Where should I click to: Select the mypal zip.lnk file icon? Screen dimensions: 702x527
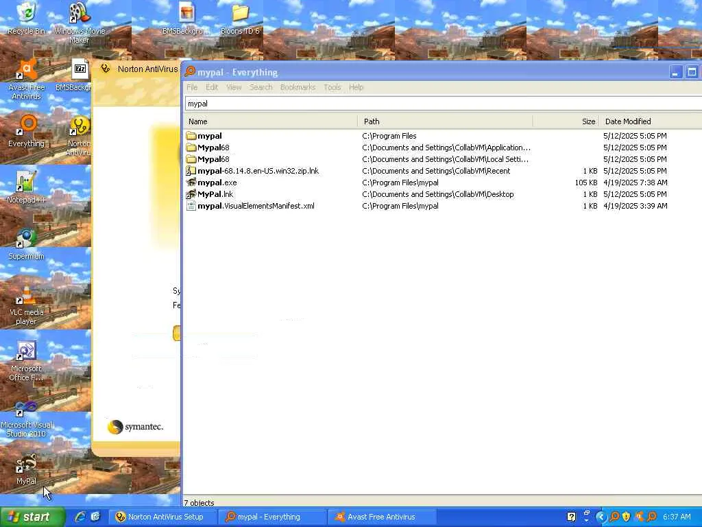(191, 171)
